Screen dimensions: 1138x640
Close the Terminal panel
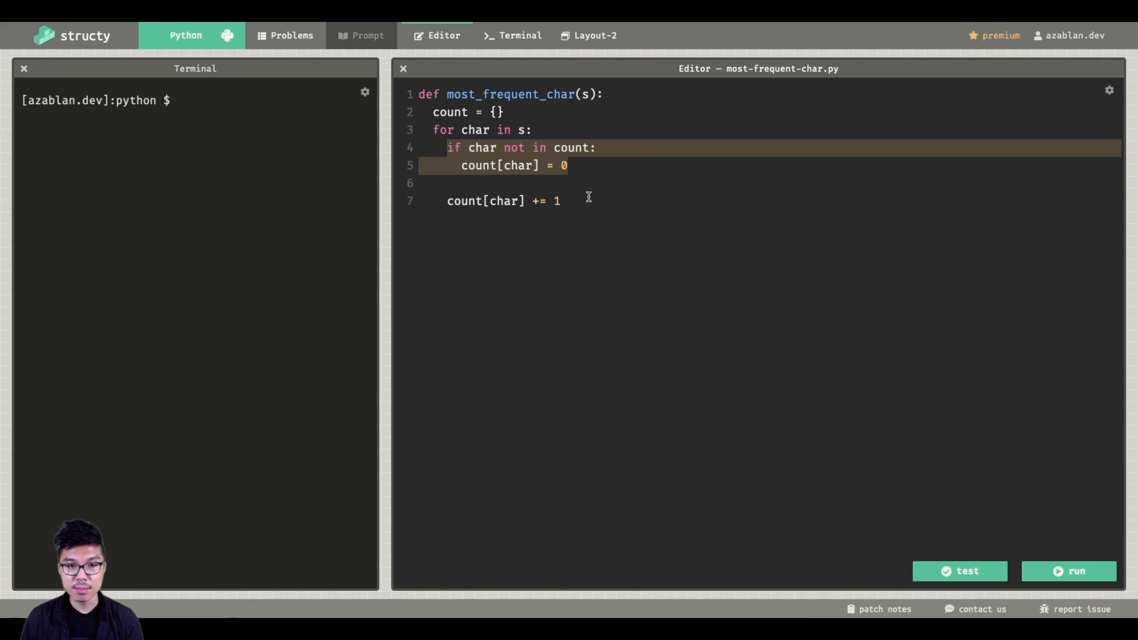click(24, 68)
